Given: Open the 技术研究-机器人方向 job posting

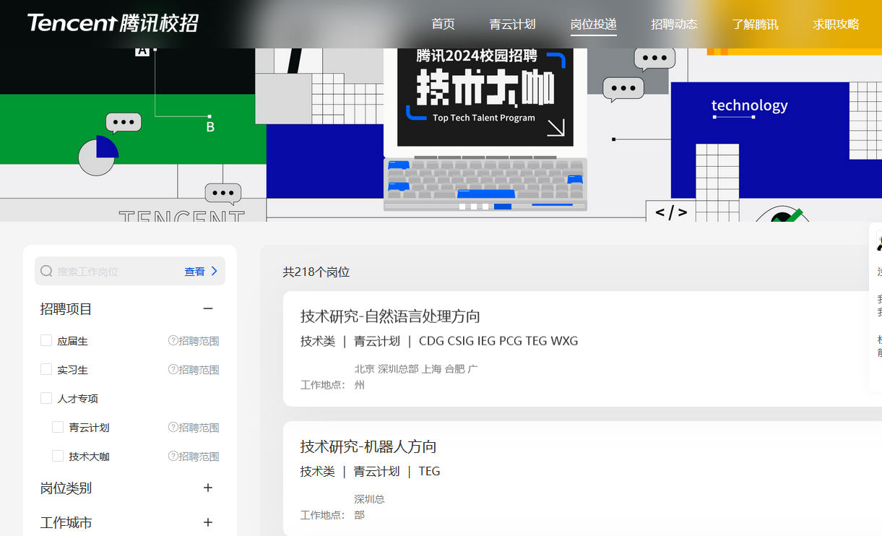Looking at the screenshot, I should pyautogui.click(x=368, y=446).
